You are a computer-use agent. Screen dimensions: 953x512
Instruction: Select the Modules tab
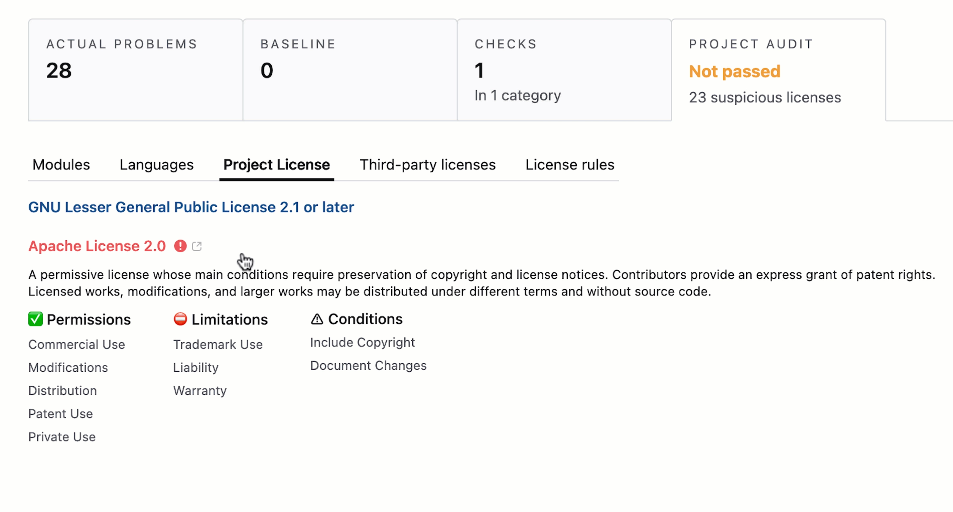[61, 164]
